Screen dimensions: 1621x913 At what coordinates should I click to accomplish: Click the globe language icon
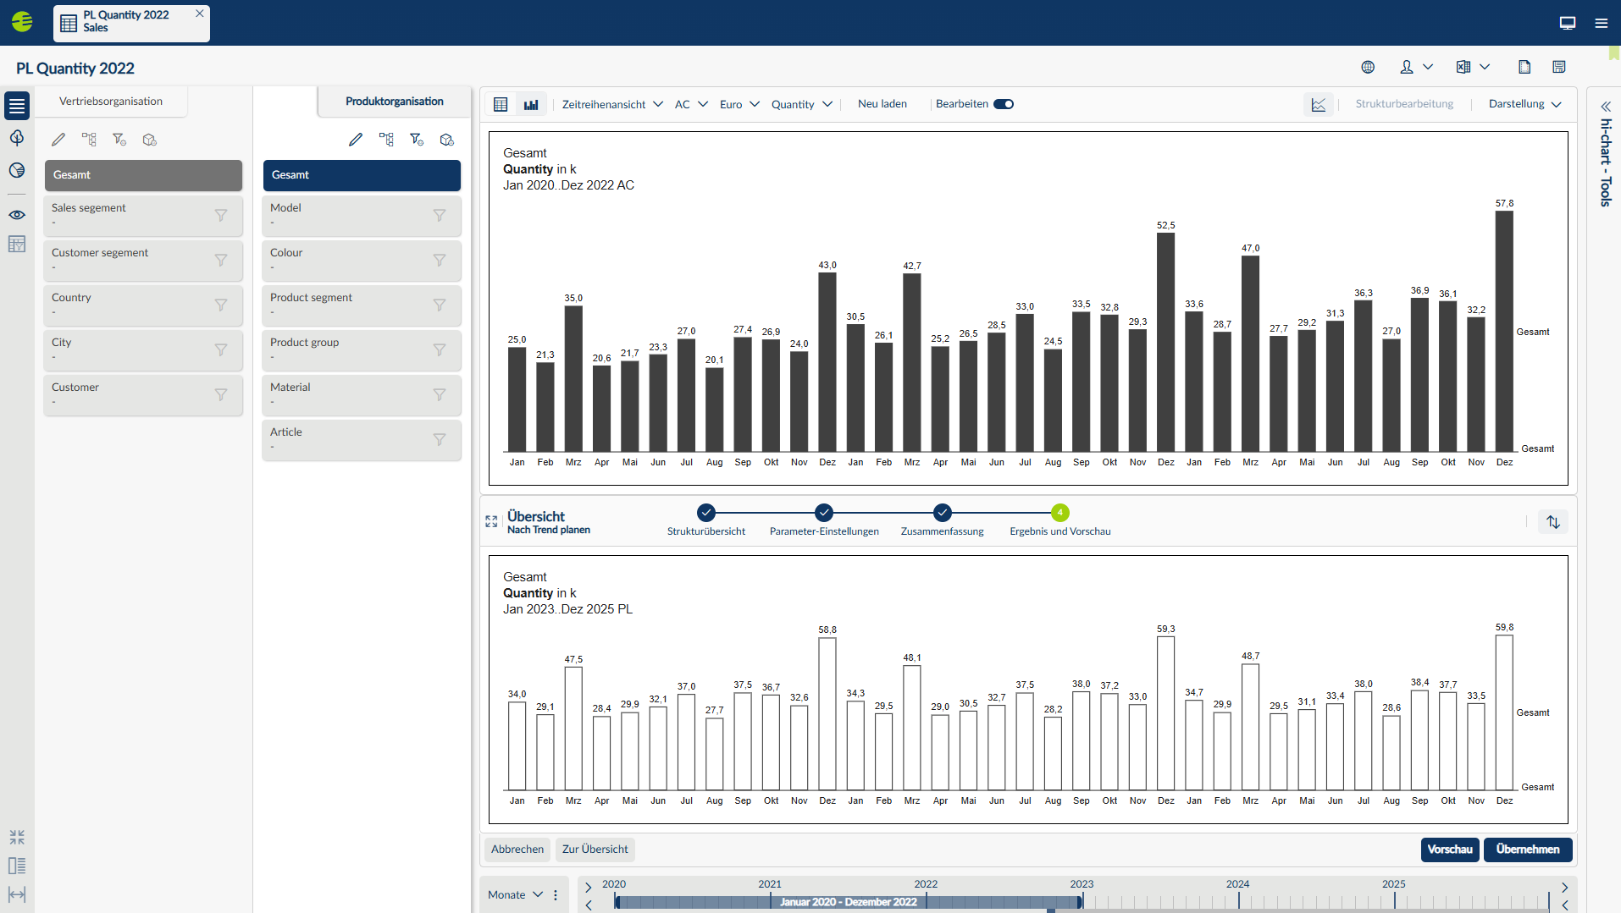pyautogui.click(x=1368, y=67)
